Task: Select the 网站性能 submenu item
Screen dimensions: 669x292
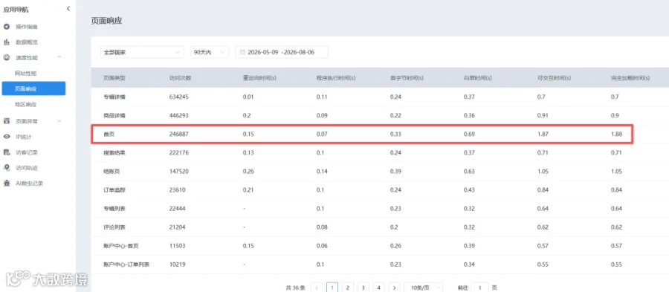Action: [25, 74]
